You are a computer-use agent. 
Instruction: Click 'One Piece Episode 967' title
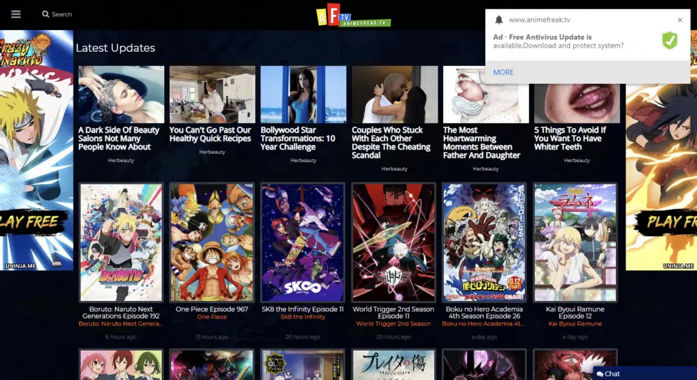coord(212,308)
